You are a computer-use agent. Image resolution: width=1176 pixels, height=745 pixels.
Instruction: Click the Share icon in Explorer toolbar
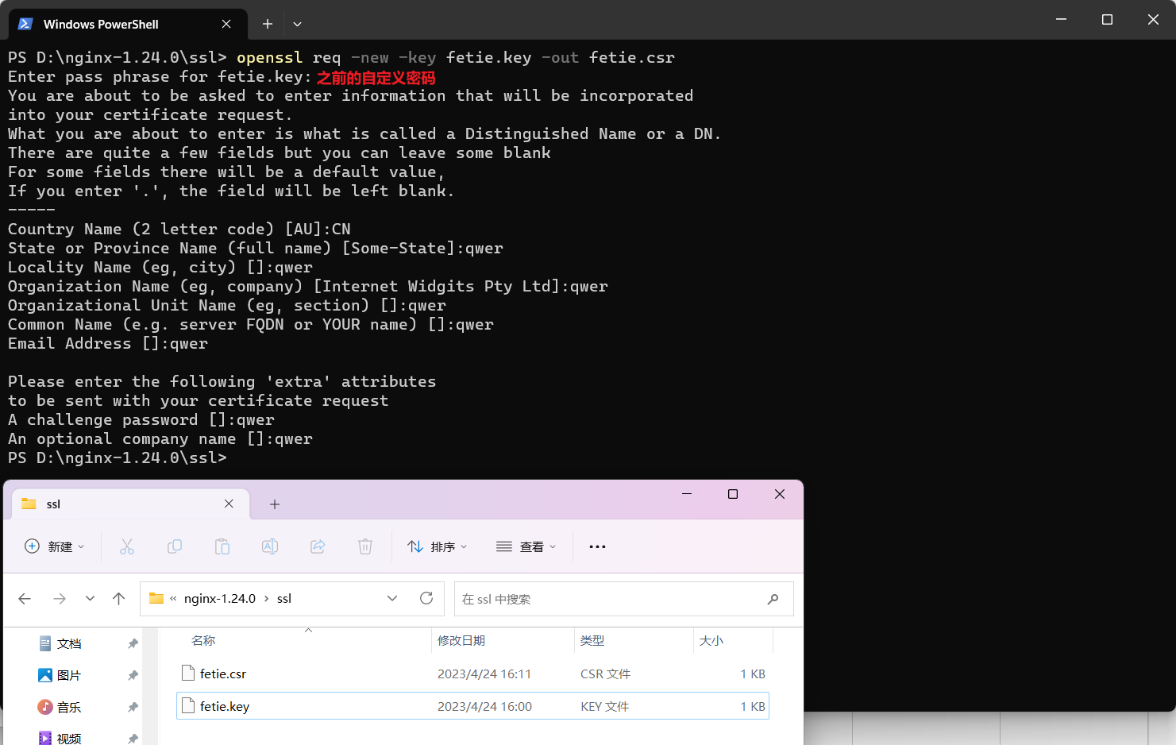[318, 546]
